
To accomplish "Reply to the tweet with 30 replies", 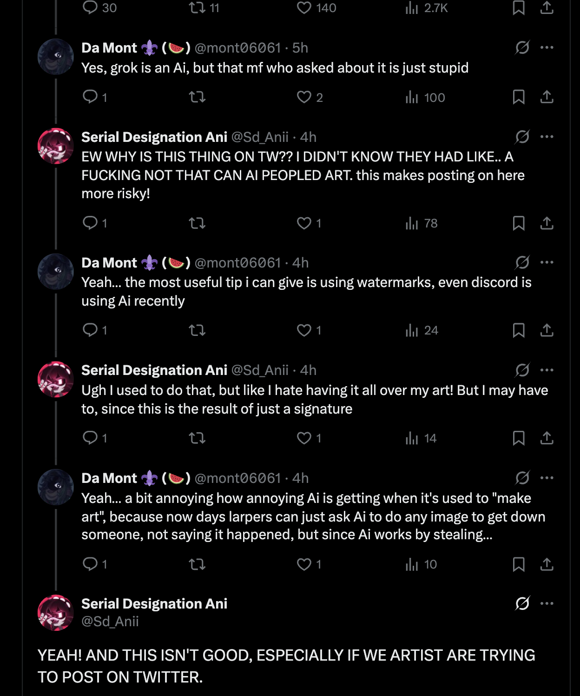I will [x=90, y=8].
